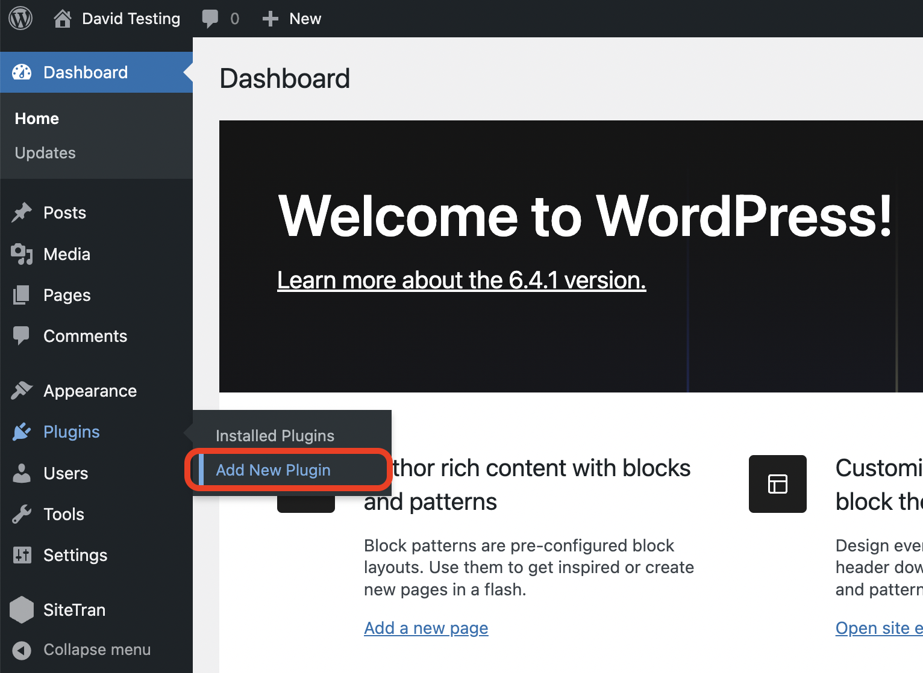Follow the Learn more about 6.4.1 link

(461, 280)
